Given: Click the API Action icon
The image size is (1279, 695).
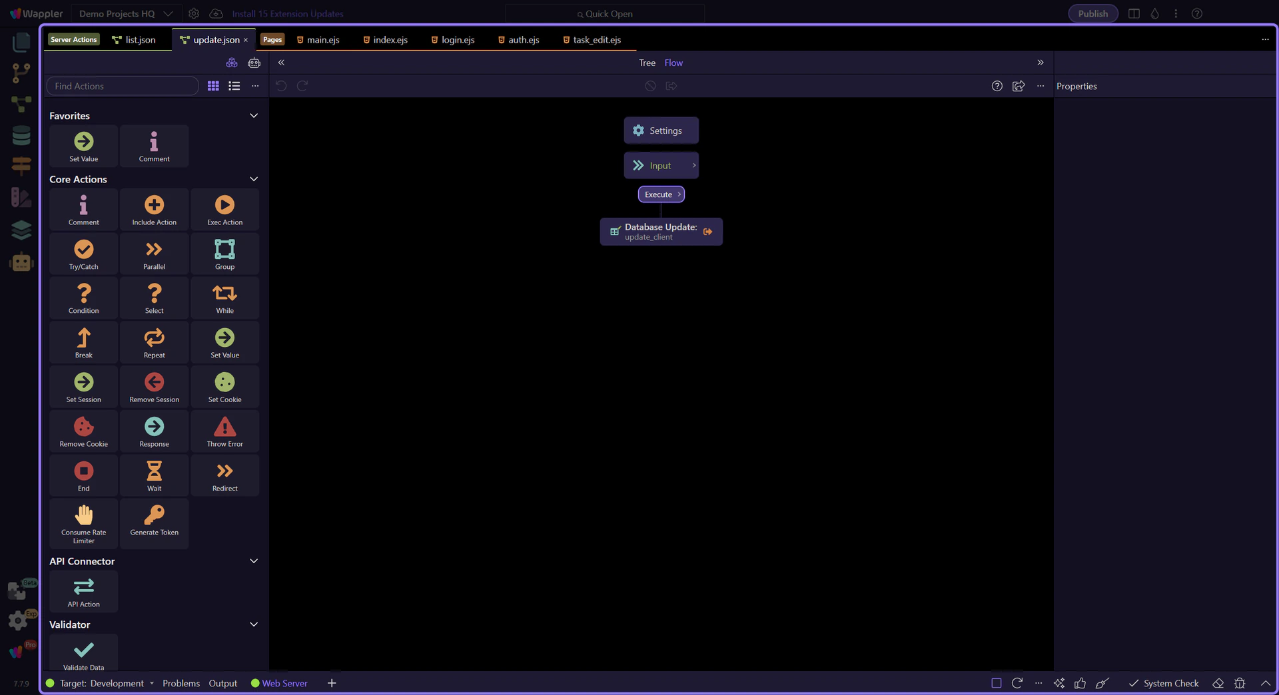Looking at the screenshot, I should point(83,591).
